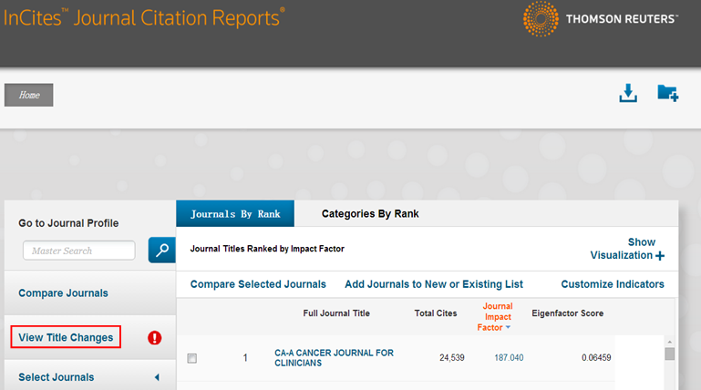Open Customize Indicators
Viewport: 701px width, 390px height.
click(x=613, y=284)
